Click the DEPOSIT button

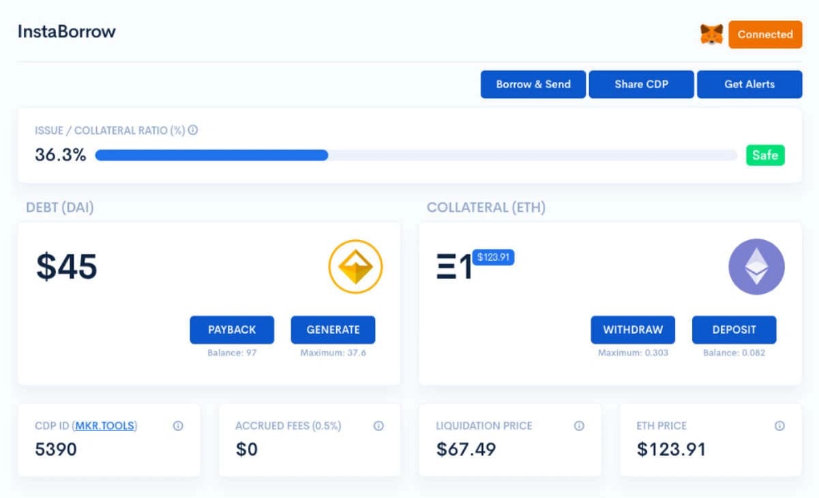point(734,329)
